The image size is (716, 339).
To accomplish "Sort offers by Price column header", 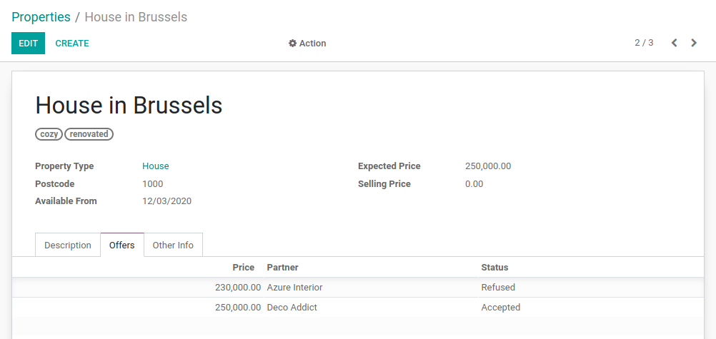I will click(243, 268).
